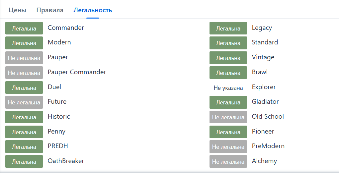Select the Historic format label
Screen dimensions: 339x173
click(59, 116)
